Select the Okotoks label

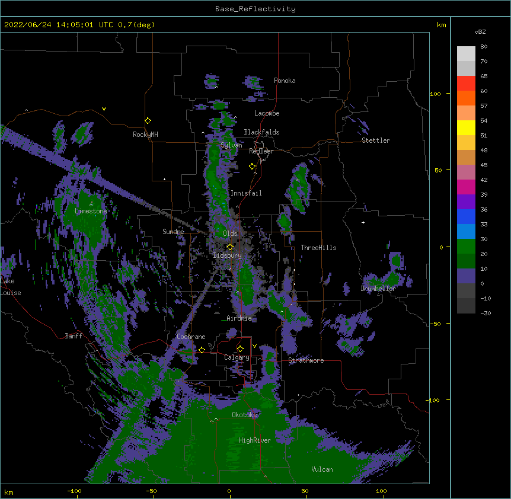(244, 415)
